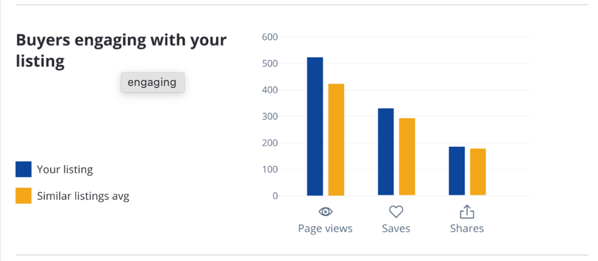Click the 0 y-axis label

click(x=275, y=196)
